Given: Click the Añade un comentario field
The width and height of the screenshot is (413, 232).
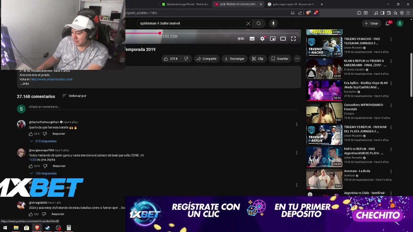Looking at the screenshot, I should point(163,107).
